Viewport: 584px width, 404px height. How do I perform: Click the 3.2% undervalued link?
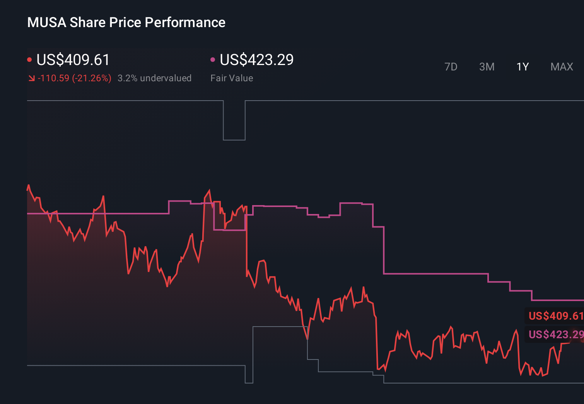(155, 78)
